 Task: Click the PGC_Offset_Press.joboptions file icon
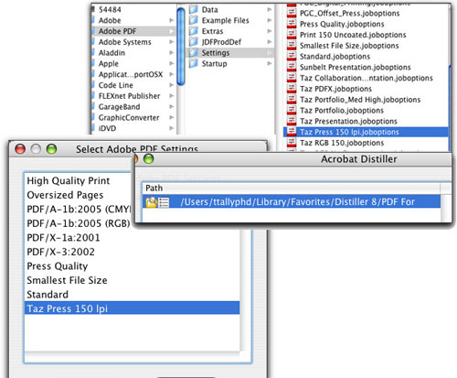[x=292, y=13]
